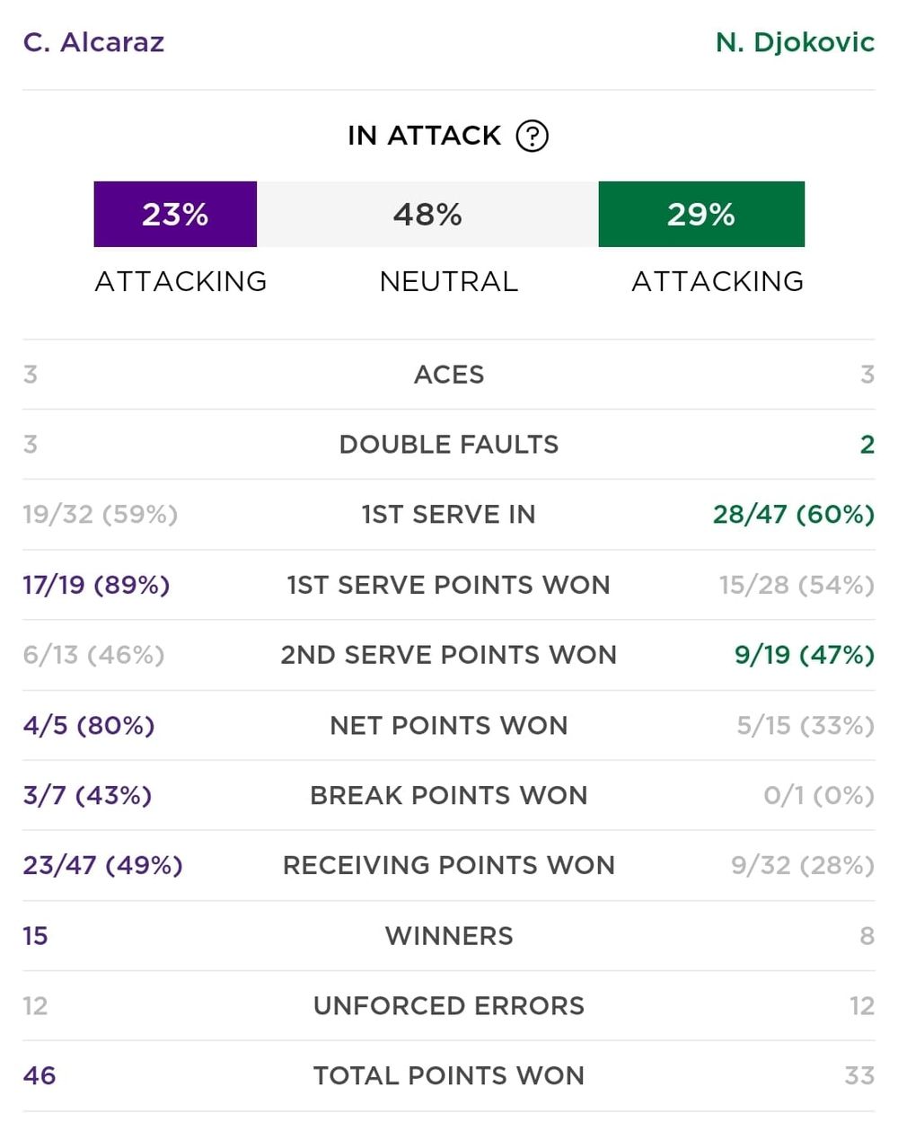Screen dimensions: 898x1122
Task: Click Alcaraz's 17/19 (89%) first serve value
Action: tap(96, 585)
